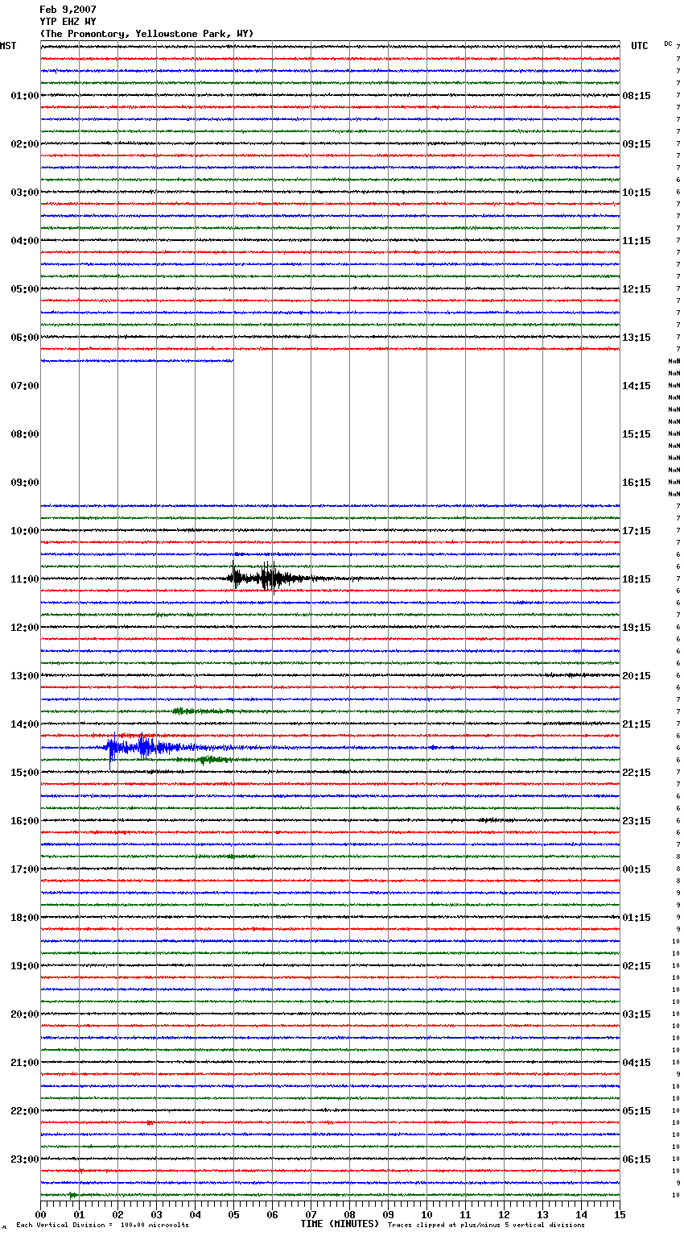The height and width of the screenshot is (1236, 684).
Task: Click the "03:00" MST time label
Action: pos(25,193)
